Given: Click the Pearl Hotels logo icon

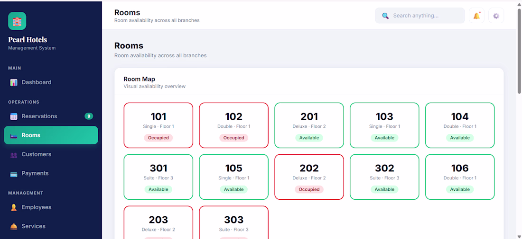Looking at the screenshot, I should tap(17, 21).
